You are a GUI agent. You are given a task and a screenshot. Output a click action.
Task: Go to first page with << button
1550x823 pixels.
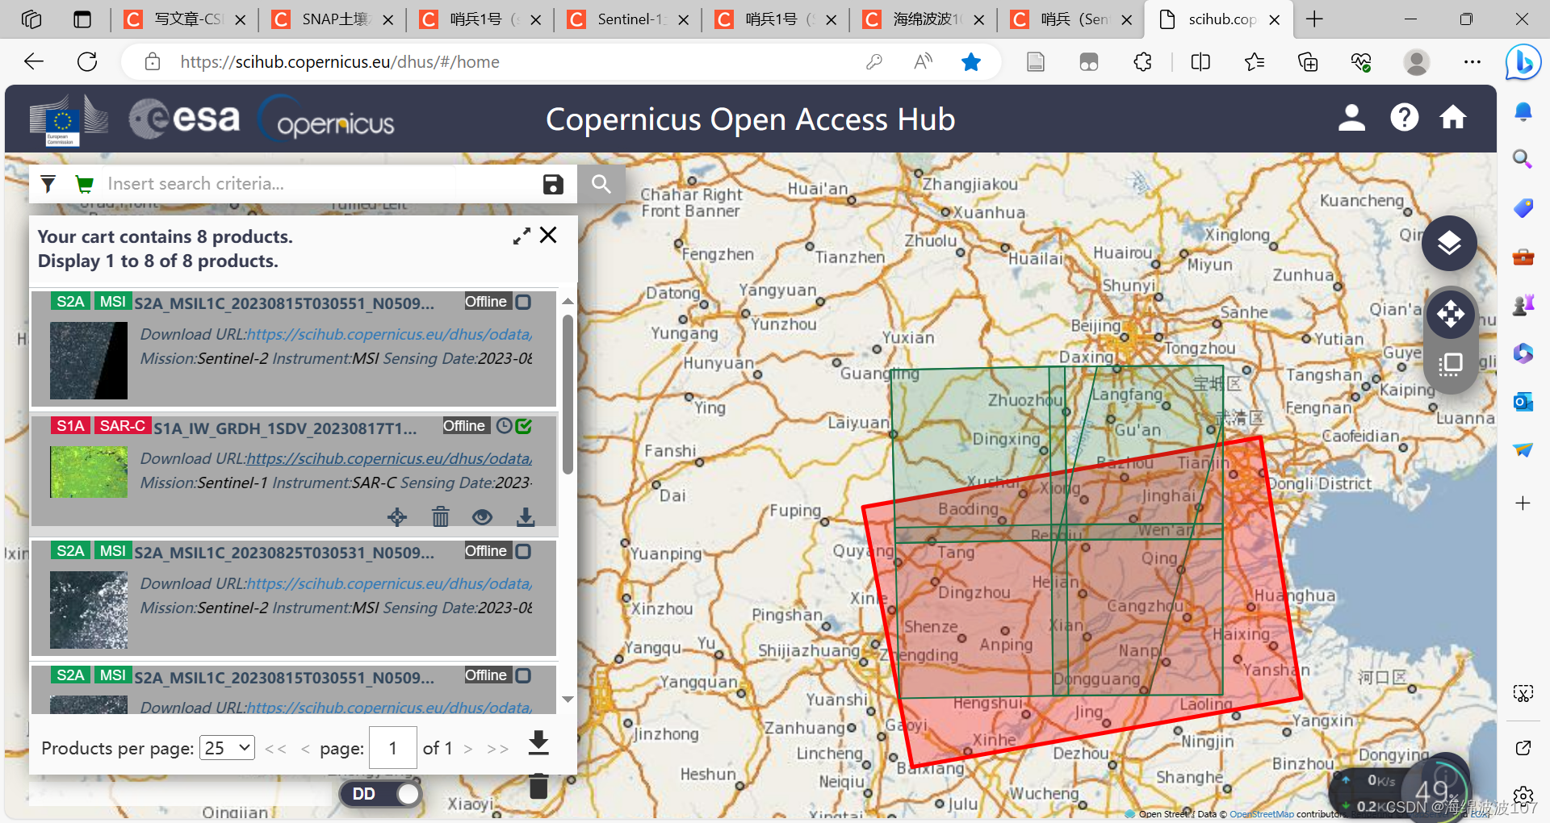click(x=275, y=749)
